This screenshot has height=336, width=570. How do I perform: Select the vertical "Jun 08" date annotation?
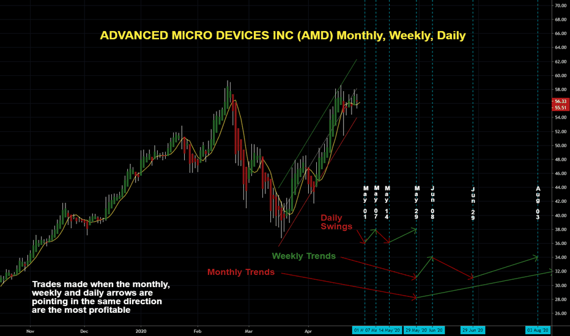432,203
